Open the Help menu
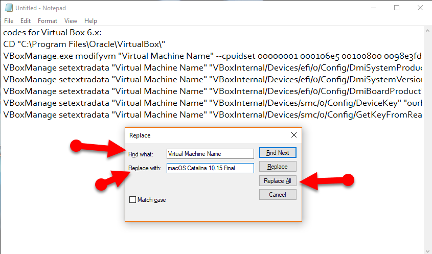The width and height of the screenshot is (432, 254). [90, 21]
